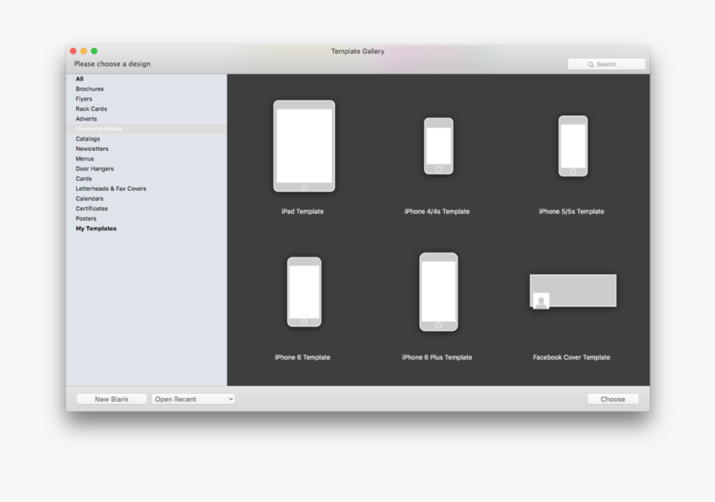This screenshot has height=502, width=715.
Task: Select the iPad Template thumbnail
Action: (304, 146)
